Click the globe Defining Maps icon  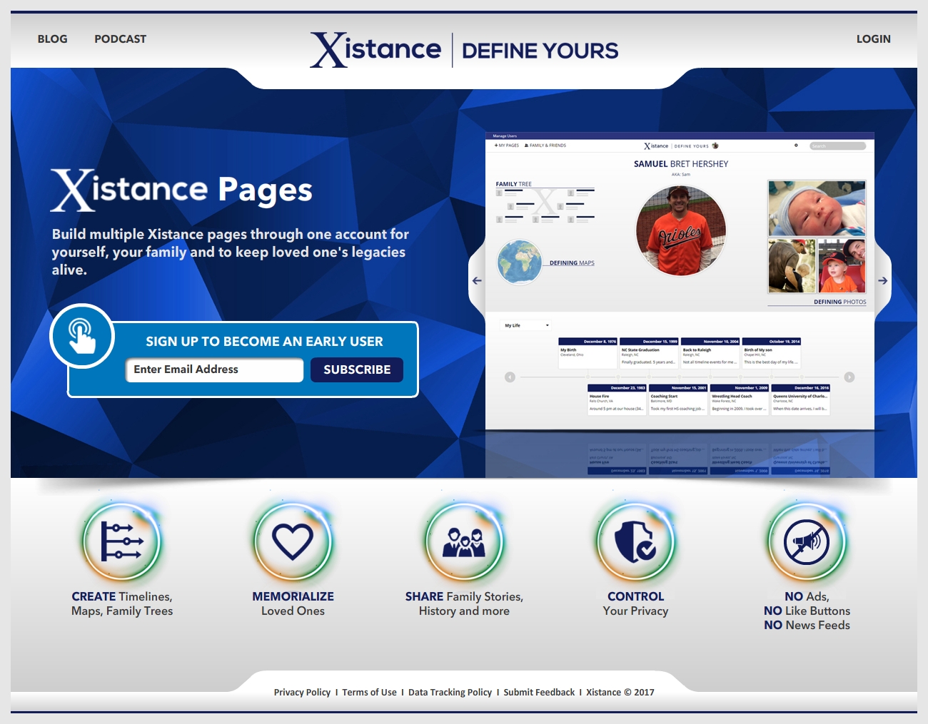pyautogui.click(x=520, y=262)
